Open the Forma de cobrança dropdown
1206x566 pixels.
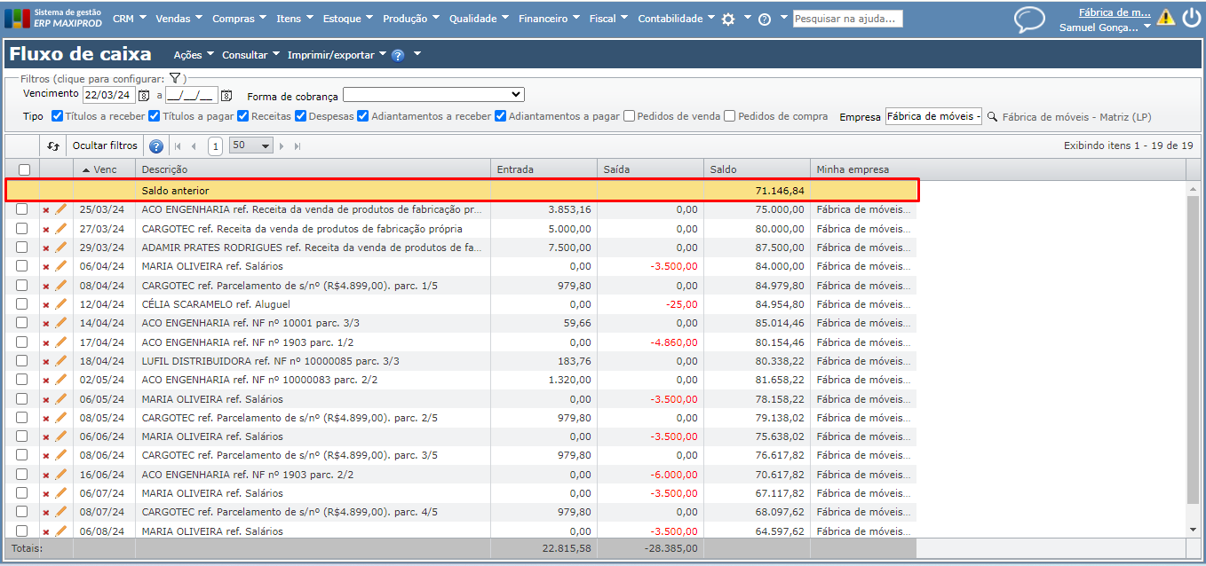(433, 95)
